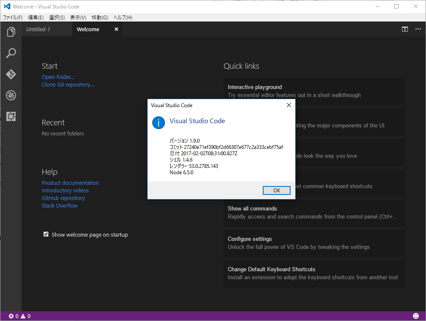Image resolution: width=426 pixels, height=321 pixels.
Task: Open the Extensions view
Action: [x=11, y=116]
